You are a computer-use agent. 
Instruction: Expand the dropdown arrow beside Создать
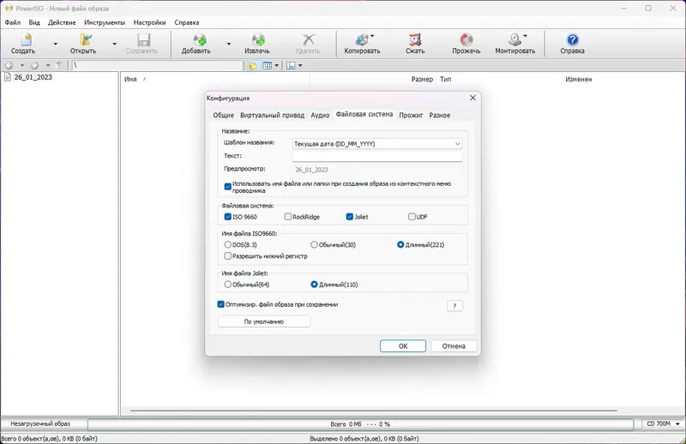coord(55,44)
